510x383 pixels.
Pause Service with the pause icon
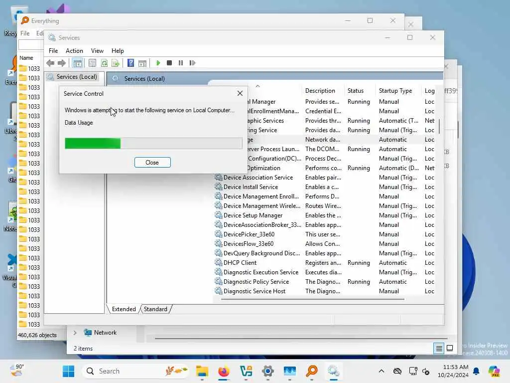(x=181, y=63)
